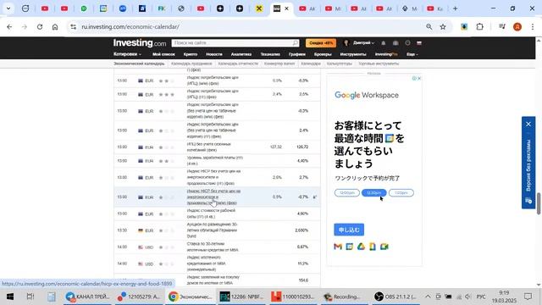Open the flag language selector in header
542x305 pixels.
pyautogui.click(x=419, y=43)
